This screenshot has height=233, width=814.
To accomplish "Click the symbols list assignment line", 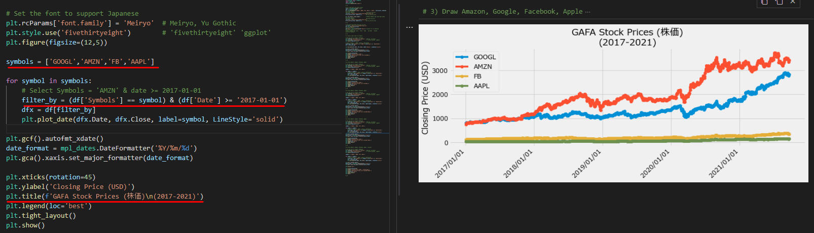I will (80, 62).
